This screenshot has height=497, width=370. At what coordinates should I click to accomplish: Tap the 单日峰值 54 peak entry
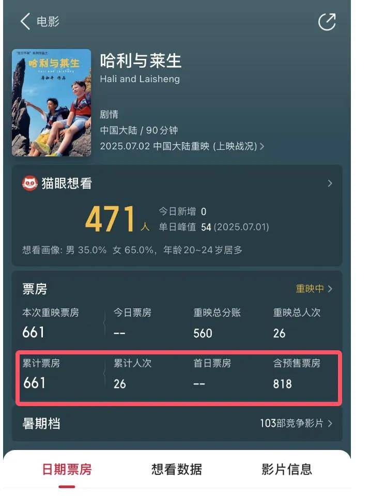(214, 227)
